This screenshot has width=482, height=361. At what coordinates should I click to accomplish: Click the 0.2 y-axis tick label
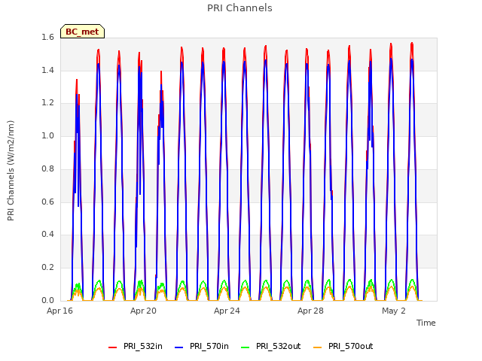coord(47,268)
